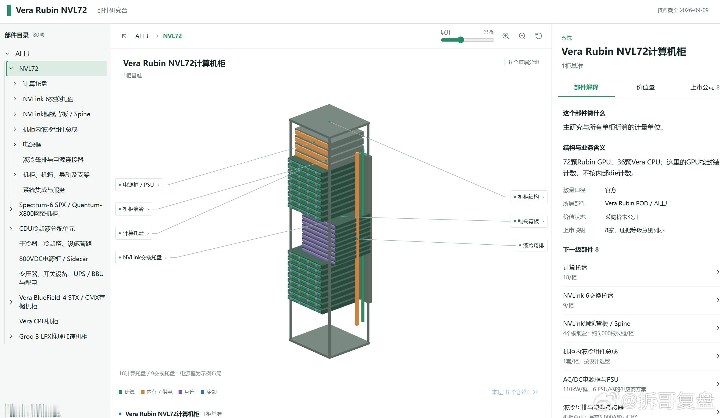Click bottom Vera Rubin NVL72计算机柜 1柜基准 row
Image resolution: width=720 pixels, height=418 pixels.
tap(170, 414)
